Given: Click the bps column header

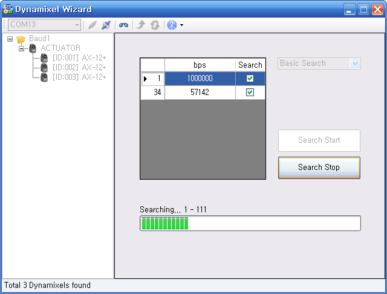Looking at the screenshot, I should pos(200,65).
